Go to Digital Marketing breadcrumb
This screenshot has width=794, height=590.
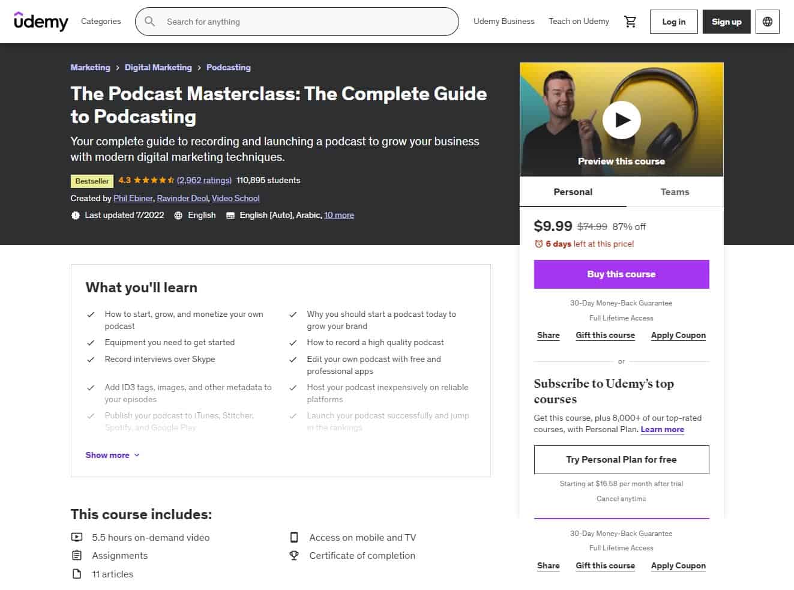pos(158,67)
